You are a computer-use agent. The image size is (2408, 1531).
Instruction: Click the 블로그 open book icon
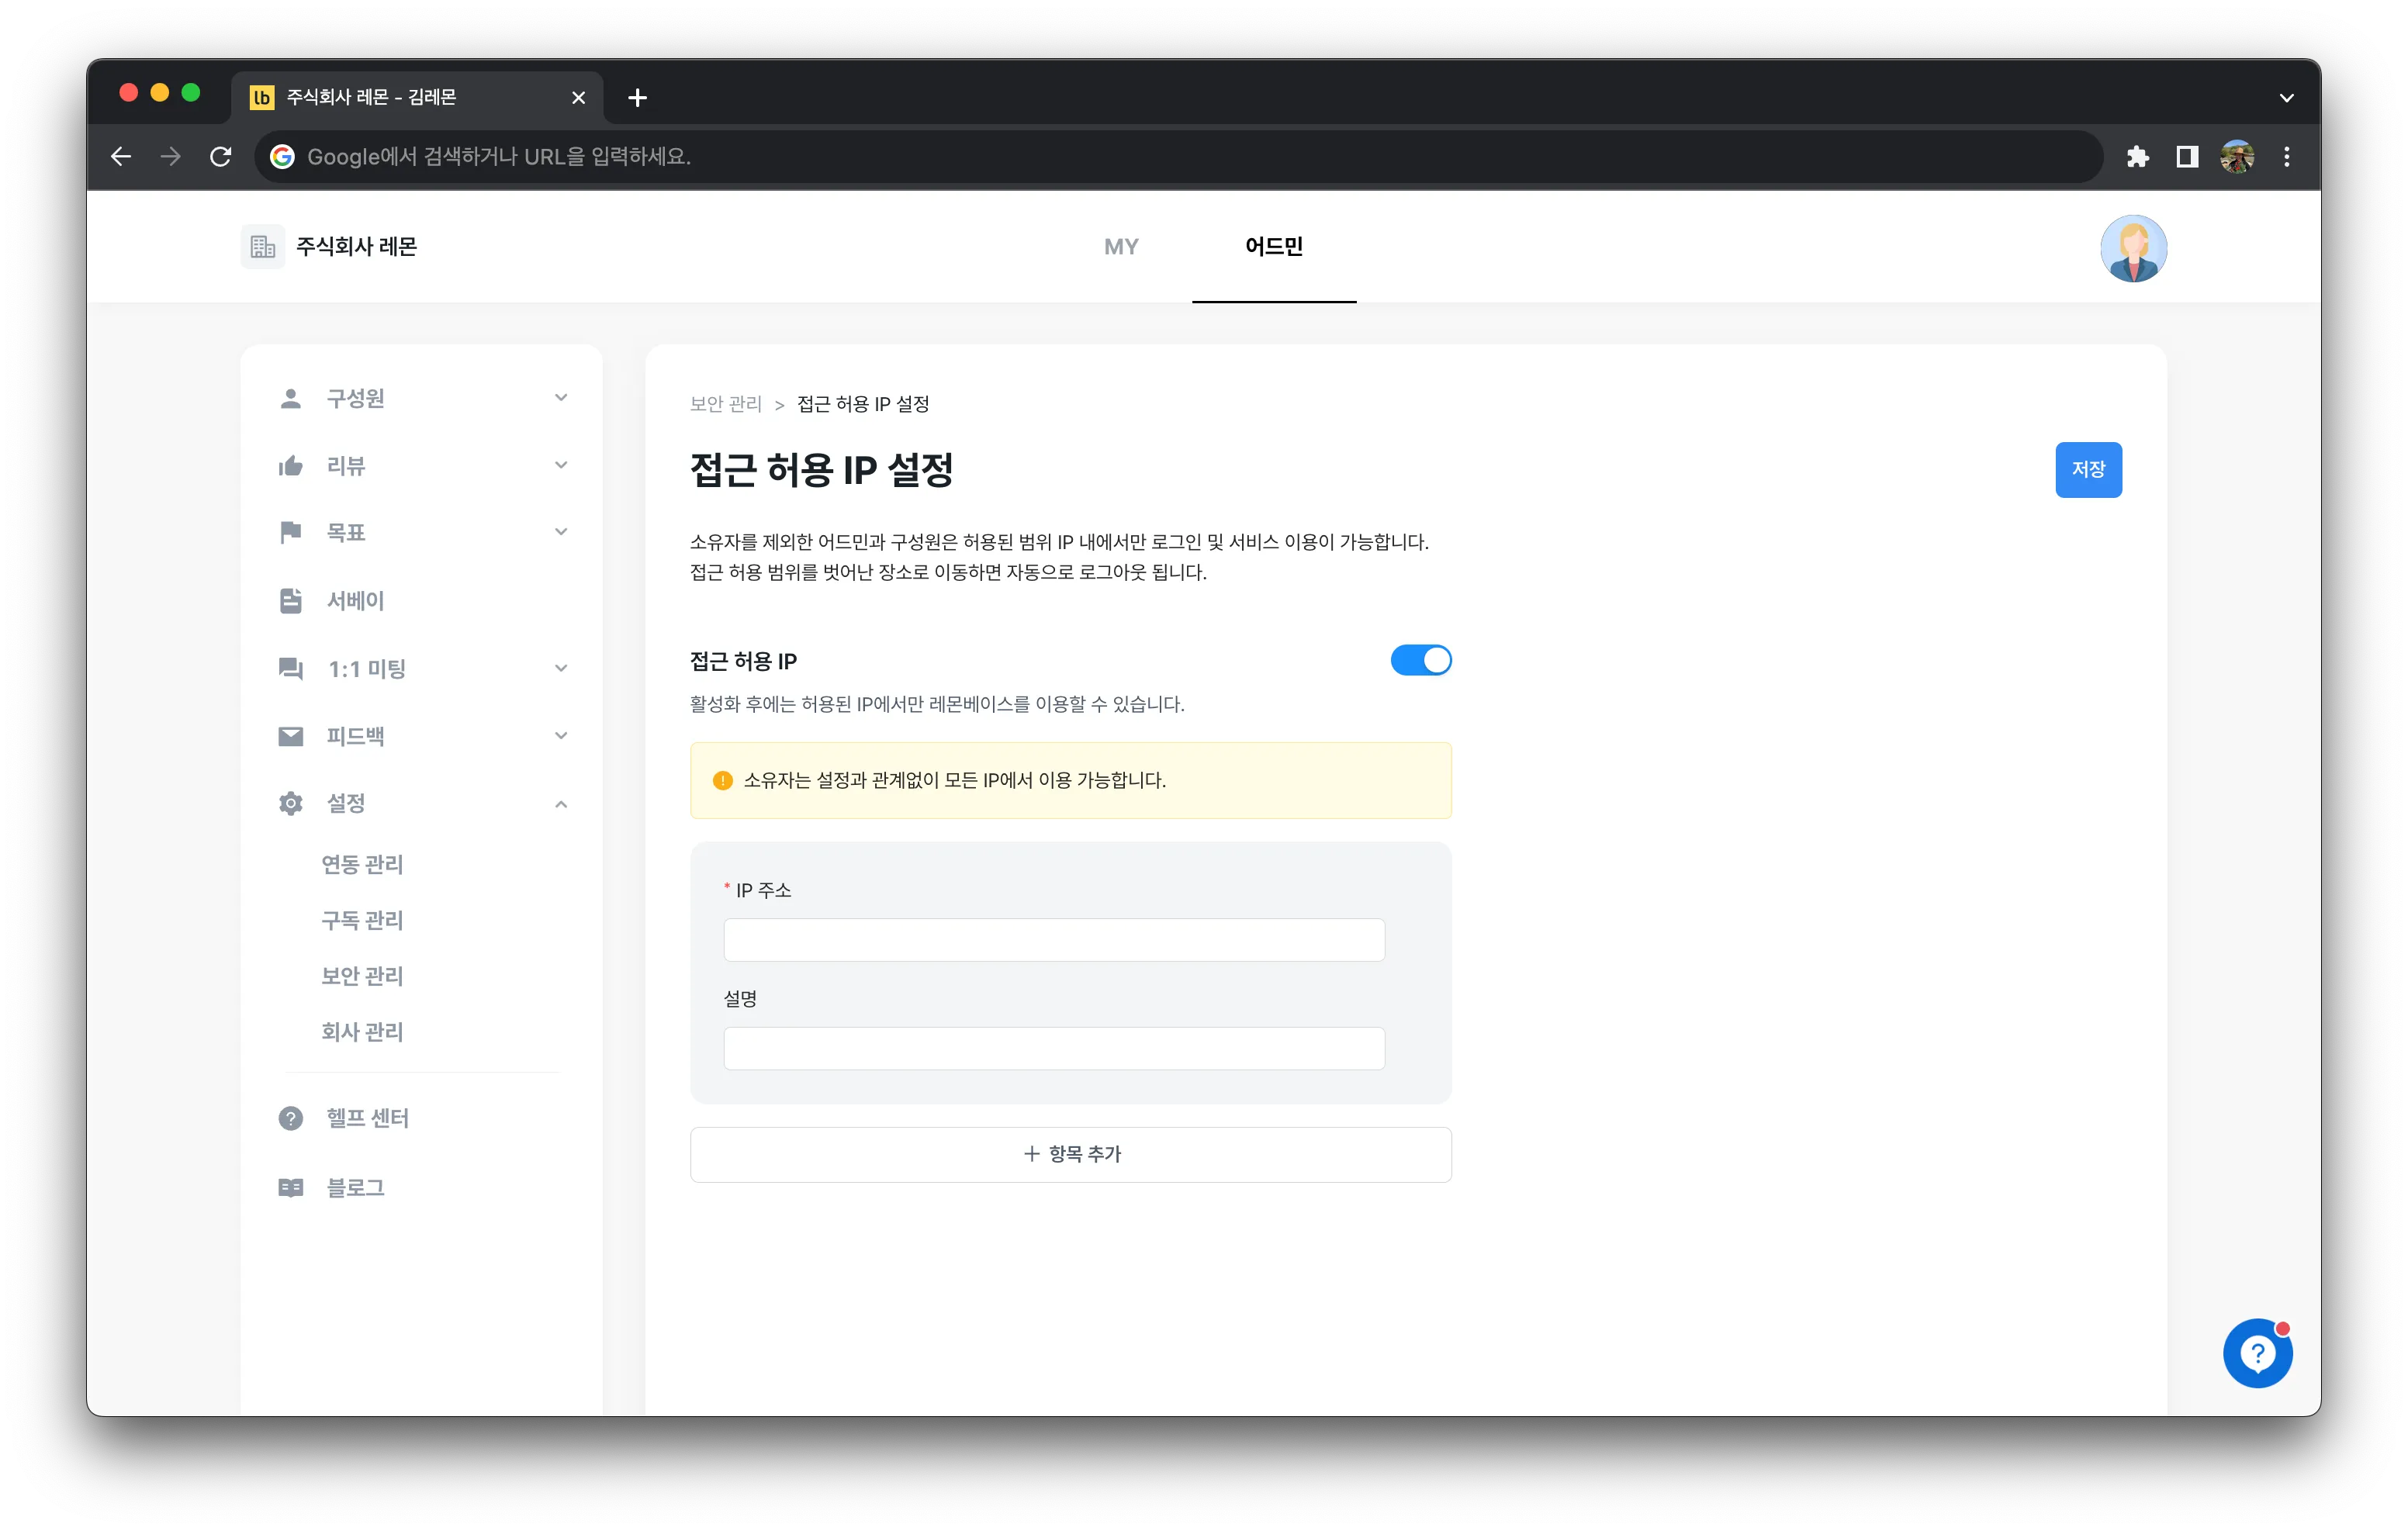coord(290,1187)
